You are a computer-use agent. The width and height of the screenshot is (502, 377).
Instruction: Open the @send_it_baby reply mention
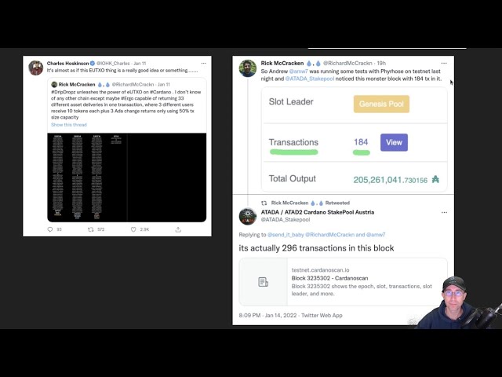click(286, 235)
